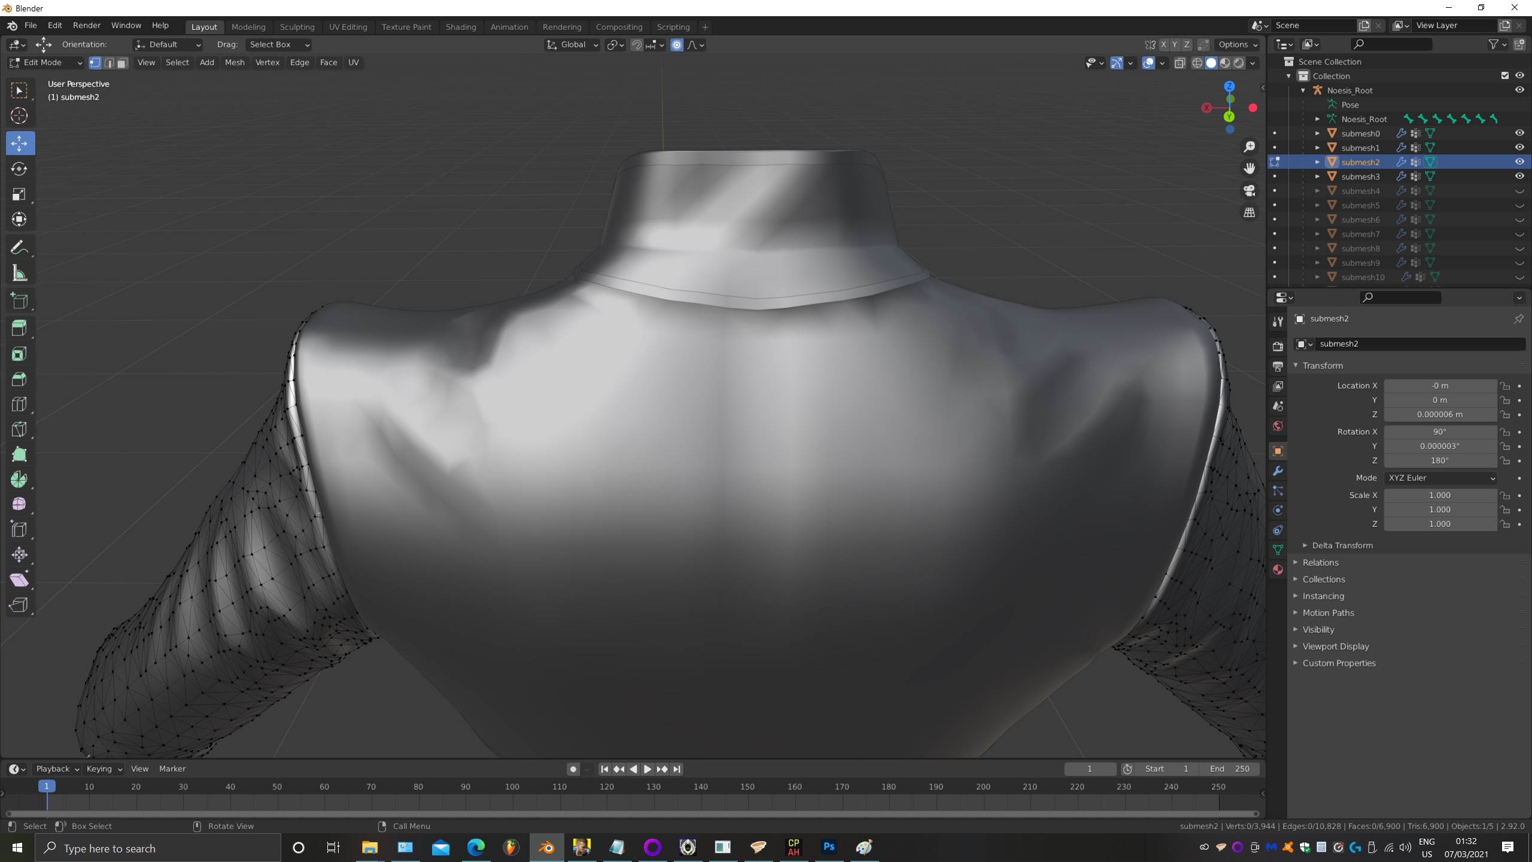Open Object Data Properties tab
This screenshot has height=862, width=1532.
1278,550
